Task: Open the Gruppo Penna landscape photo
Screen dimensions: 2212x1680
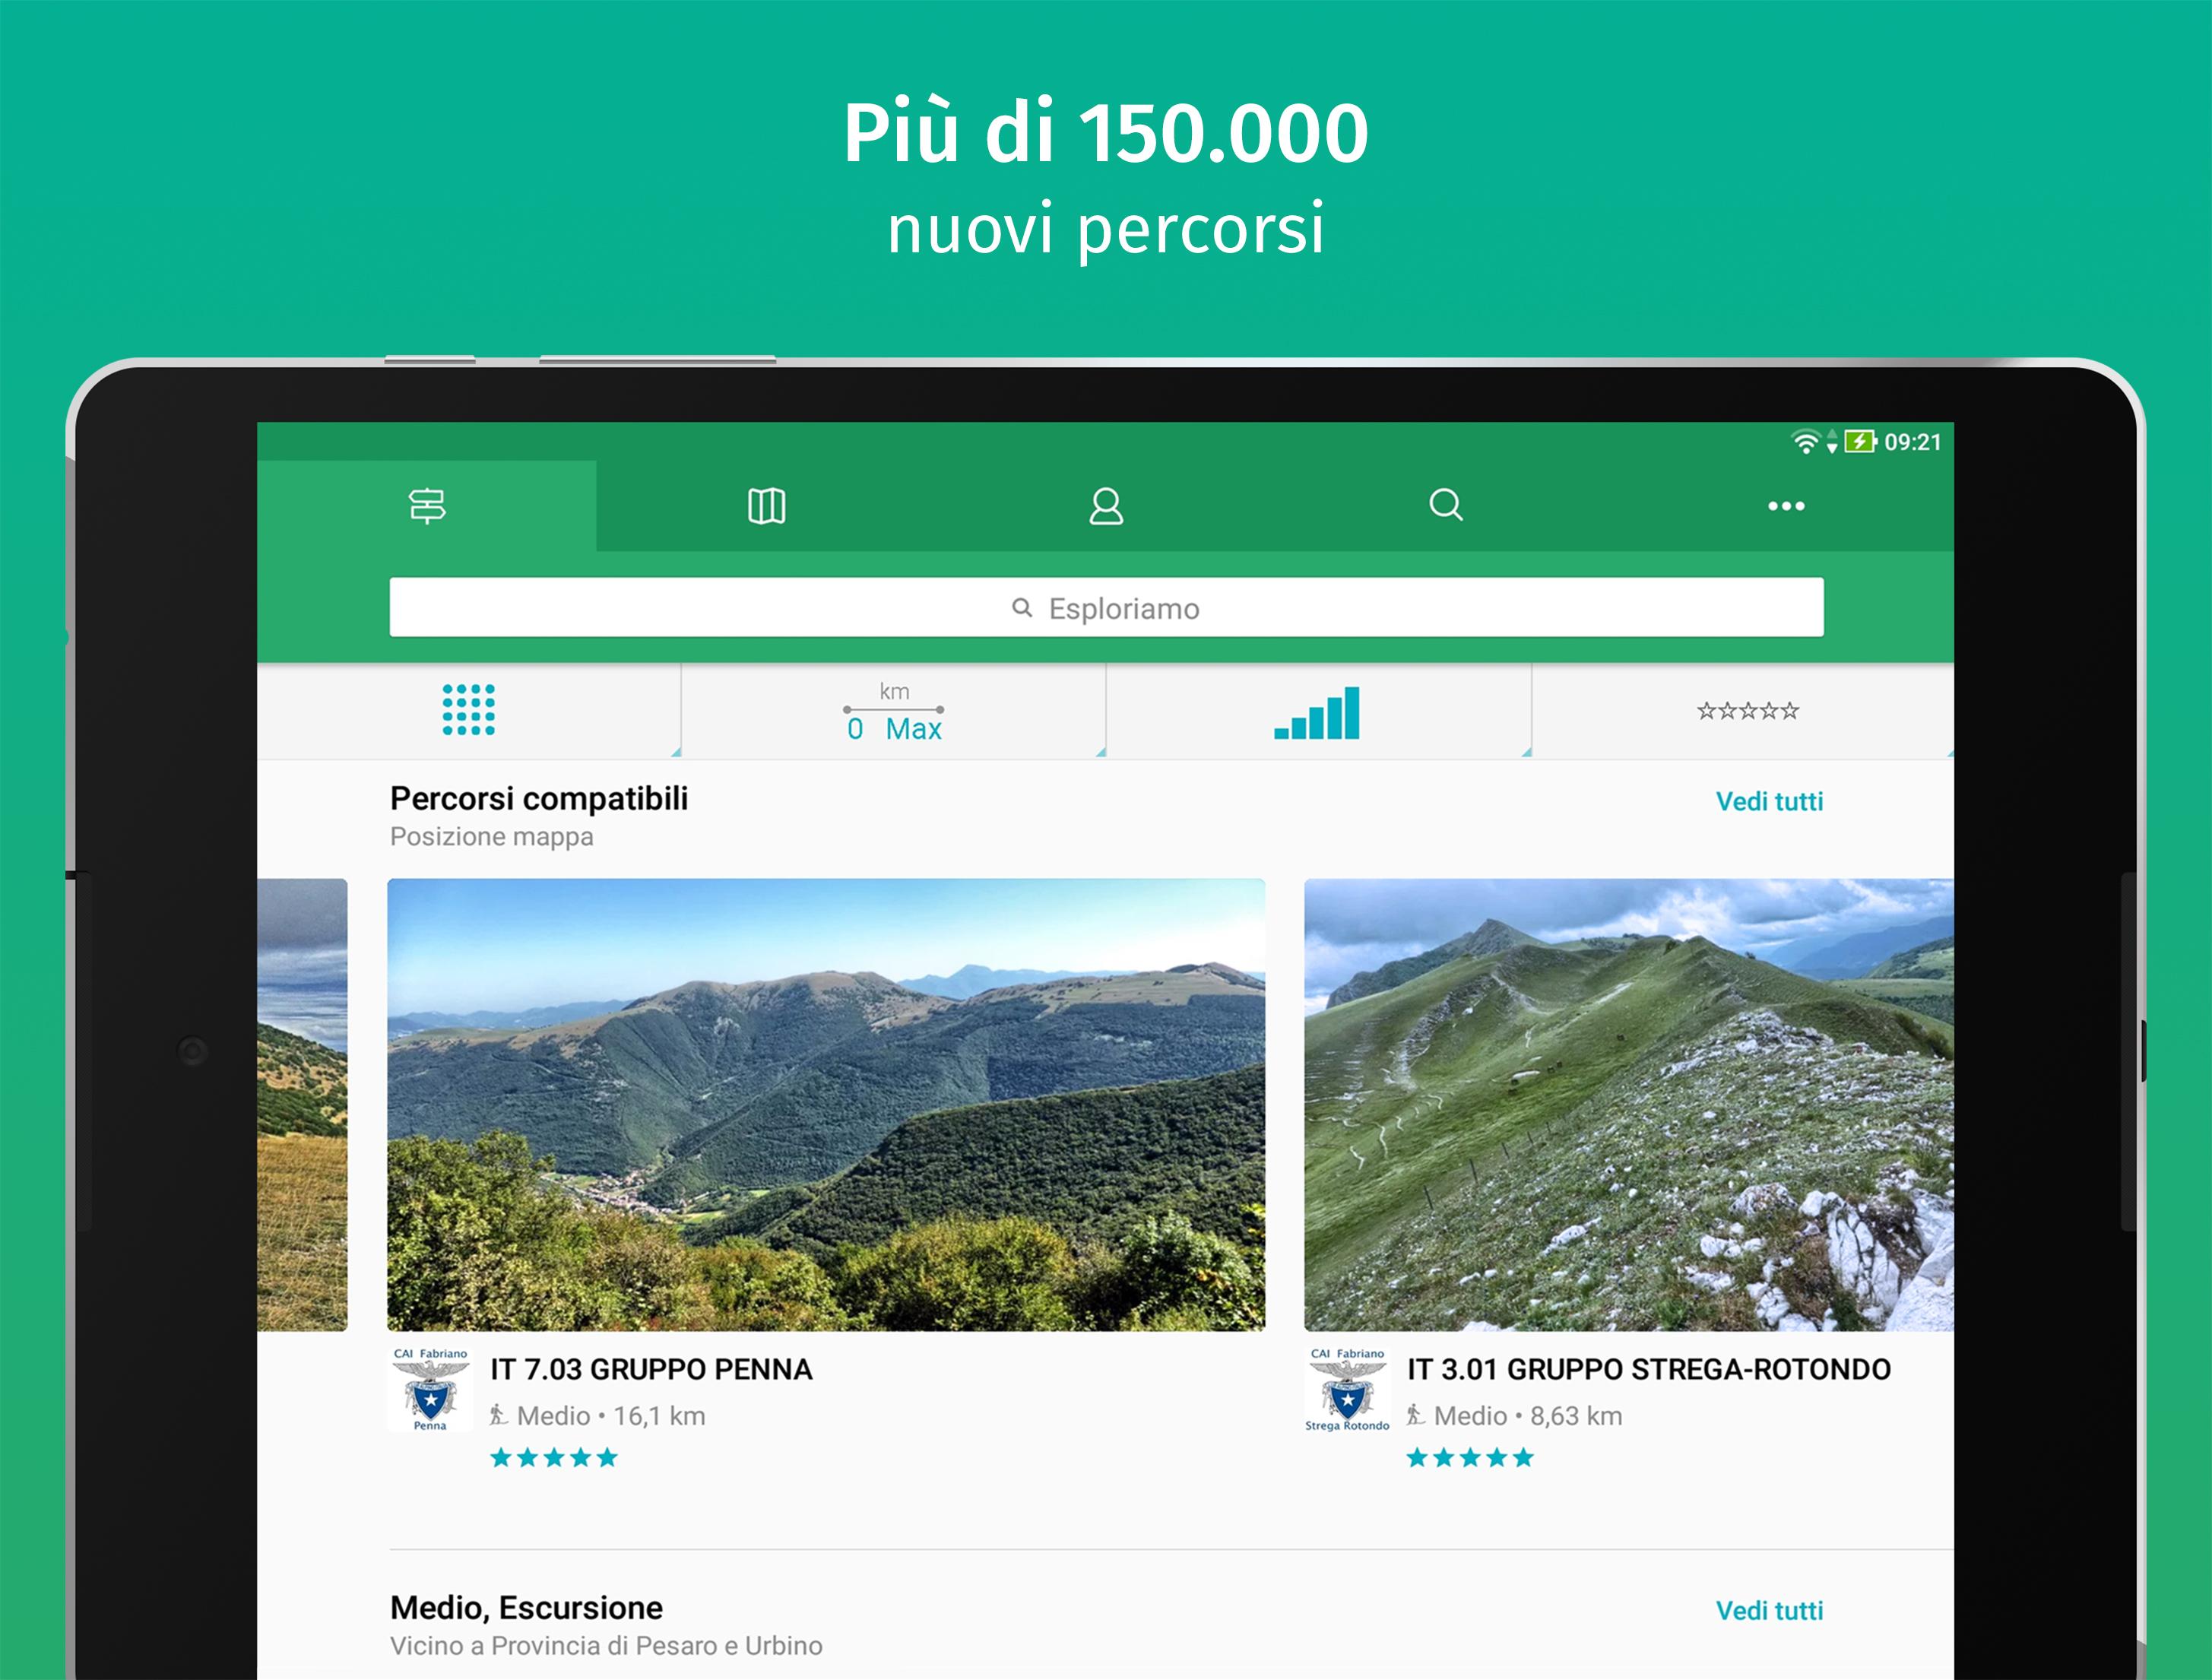Action: 826,1105
